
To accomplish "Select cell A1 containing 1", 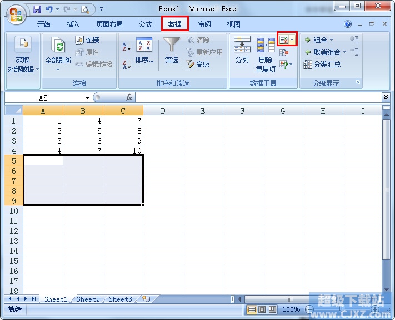I will pyautogui.click(x=43, y=121).
